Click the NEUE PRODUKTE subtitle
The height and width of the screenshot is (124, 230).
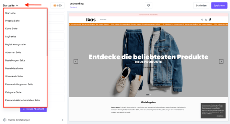[x=148, y=62]
